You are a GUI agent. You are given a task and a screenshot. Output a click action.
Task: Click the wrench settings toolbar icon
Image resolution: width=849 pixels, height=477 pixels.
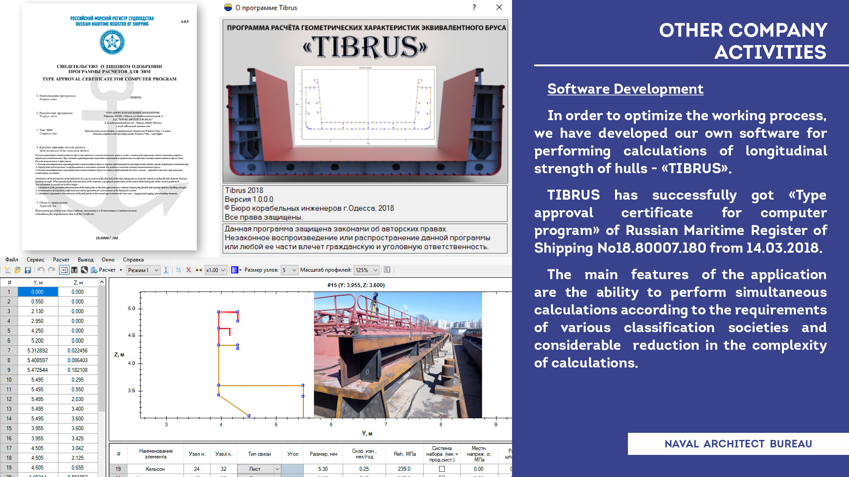84,270
